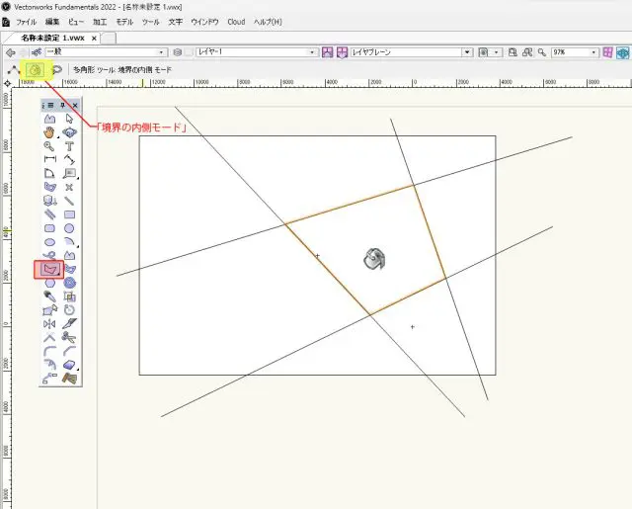
Task: Open the class dropdown showing 一般
Action: point(106,51)
